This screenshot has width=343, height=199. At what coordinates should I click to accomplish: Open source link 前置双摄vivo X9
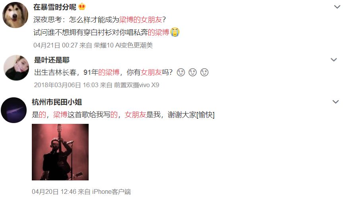[136, 85]
